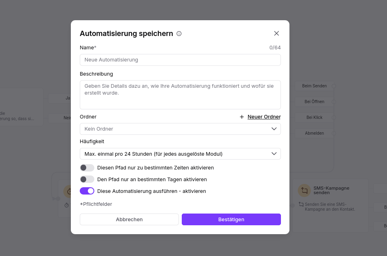Close the dialog with the X icon
Image resolution: width=387 pixels, height=256 pixels.
pos(276,33)
